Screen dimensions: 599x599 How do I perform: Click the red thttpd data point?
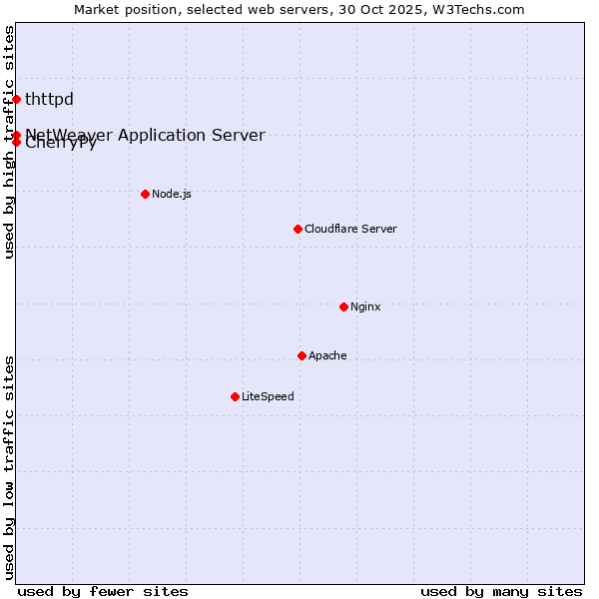(x=16, y=99)
